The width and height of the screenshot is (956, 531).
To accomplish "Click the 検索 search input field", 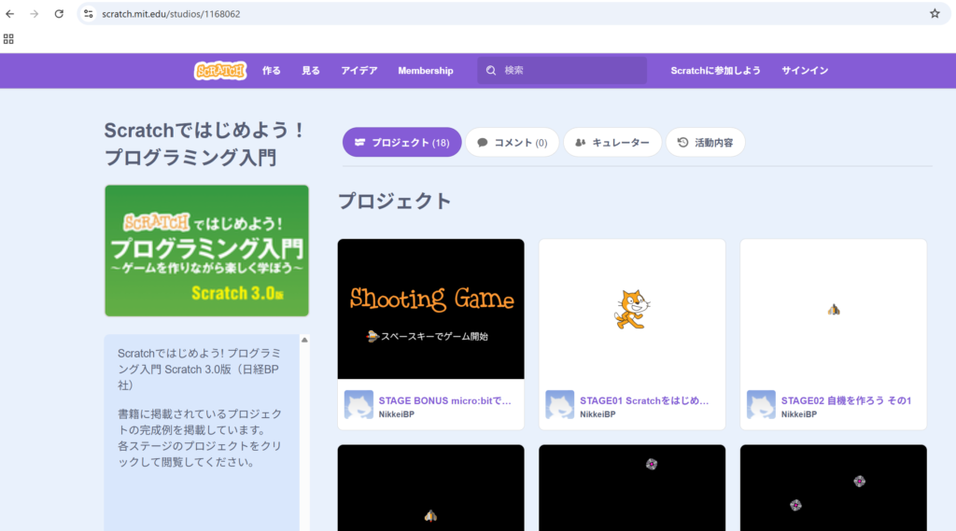I will point(571,71).
